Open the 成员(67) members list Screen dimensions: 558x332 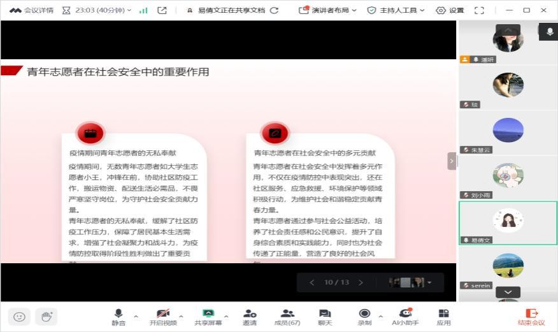pyautogui.click(x=287, y=317)
